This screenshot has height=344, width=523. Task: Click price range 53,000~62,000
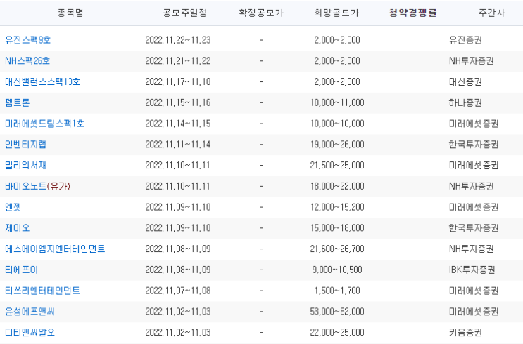pyautogui.click(x=337, y=312)
